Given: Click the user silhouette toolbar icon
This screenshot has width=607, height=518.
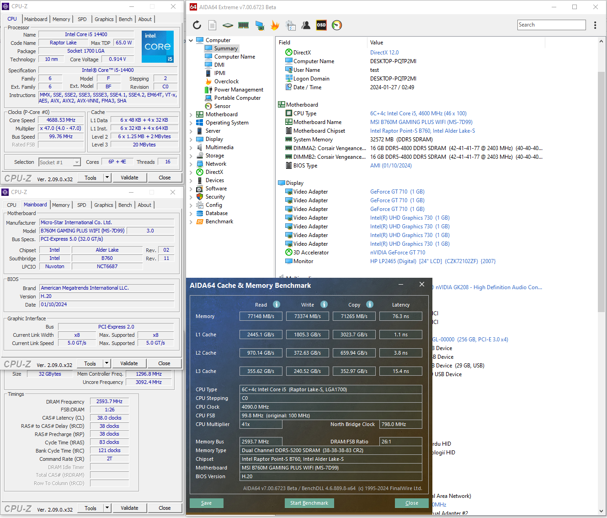Looking at the screenshot, I should coord(306,25).
